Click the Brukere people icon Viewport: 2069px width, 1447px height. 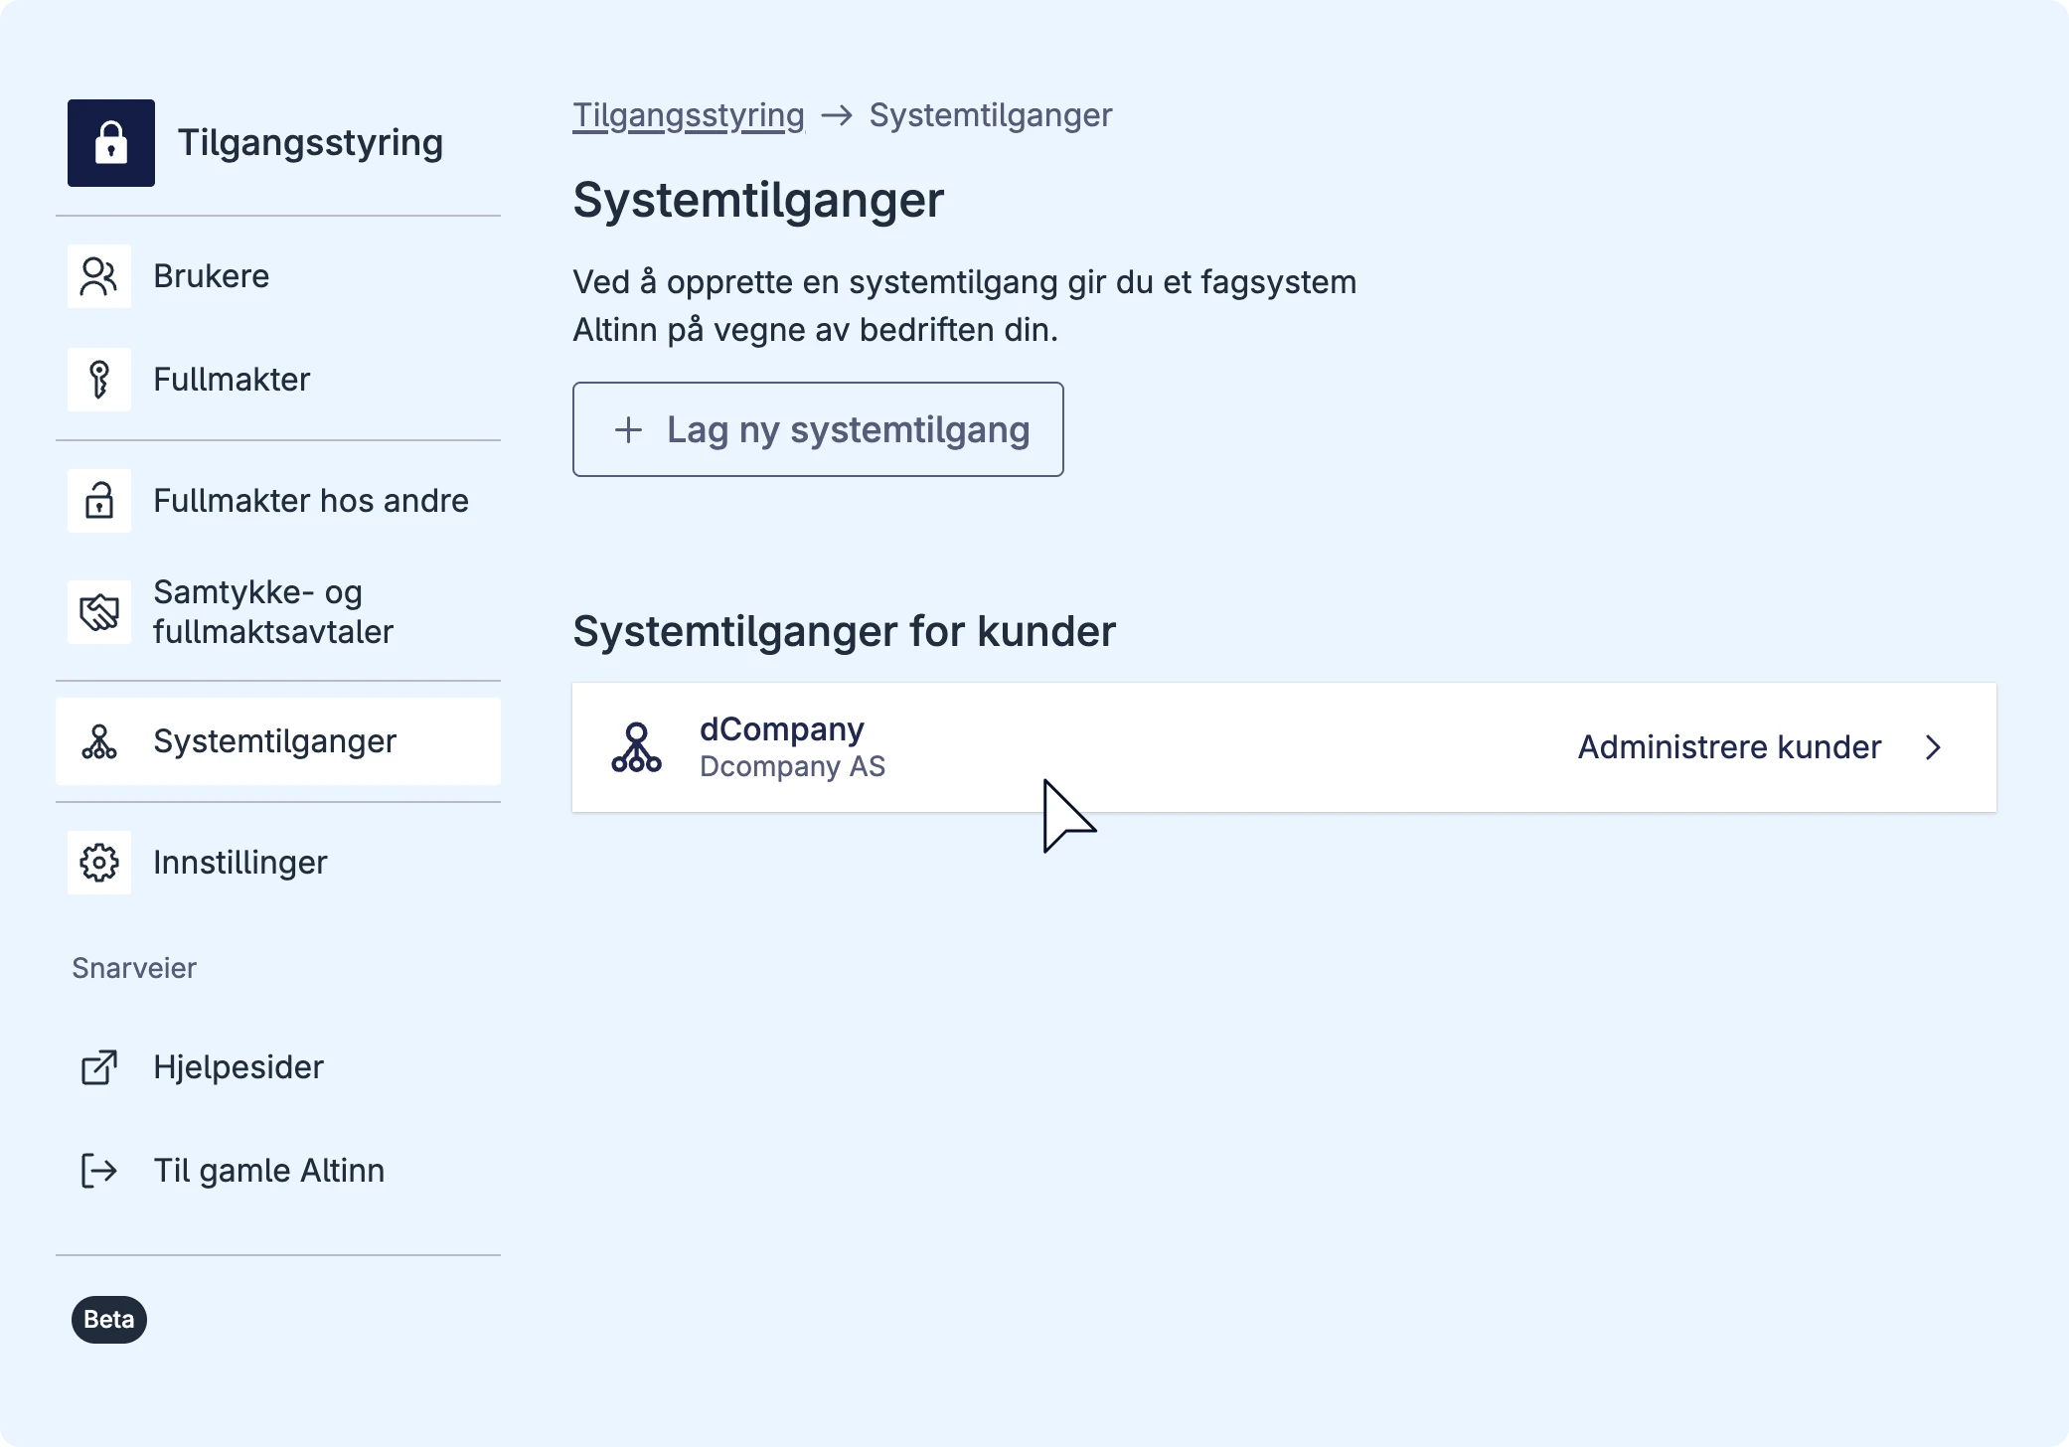coord(99,276)
